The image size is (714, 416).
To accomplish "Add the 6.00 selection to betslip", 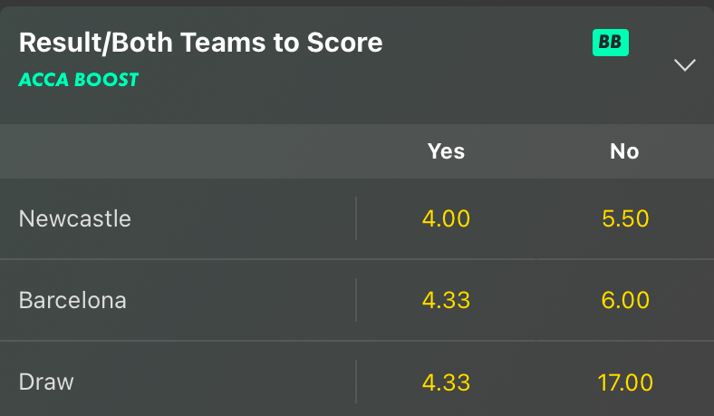I will click(x=625, y=300).
